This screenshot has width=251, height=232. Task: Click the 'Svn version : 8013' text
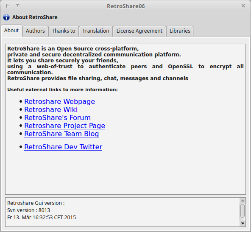coord(29,210)
